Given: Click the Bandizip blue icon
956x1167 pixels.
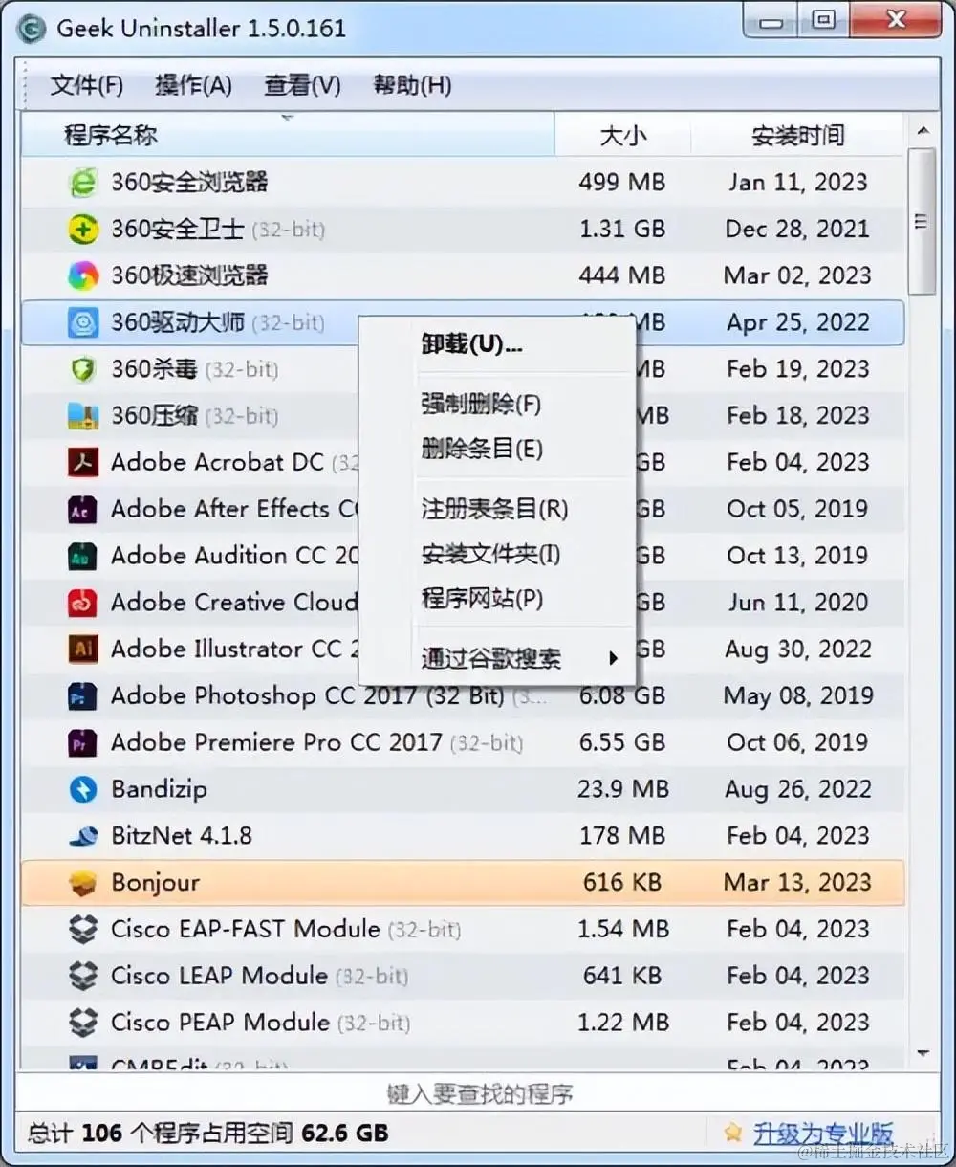Looking at the screenshot, I should [83, 789].
